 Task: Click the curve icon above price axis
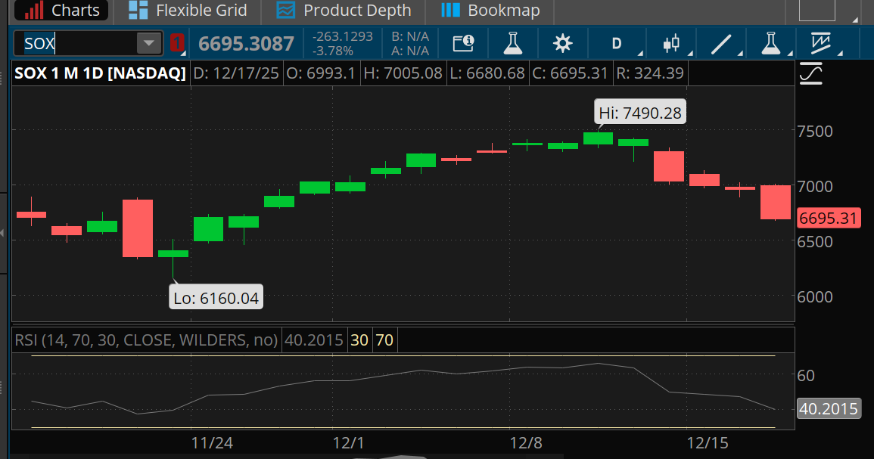[810, 75]
